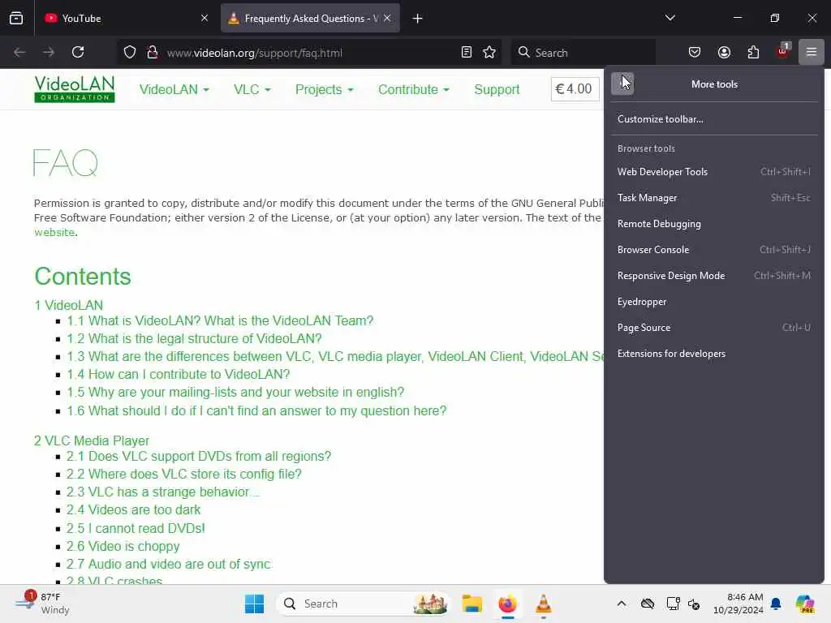Open '1.2 legal structure of VideoLAN' link

[194, 338]
